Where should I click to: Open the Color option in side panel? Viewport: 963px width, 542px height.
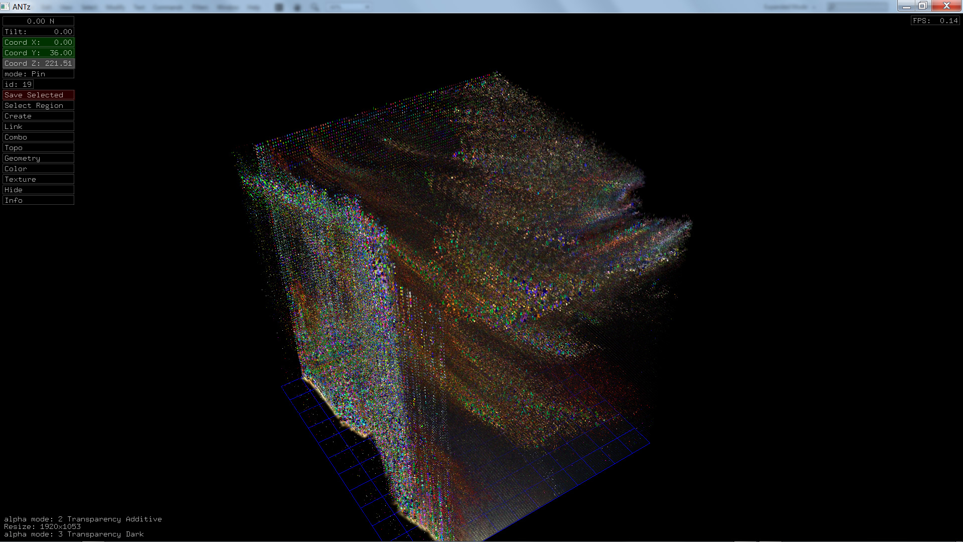[x=38, y=169]
